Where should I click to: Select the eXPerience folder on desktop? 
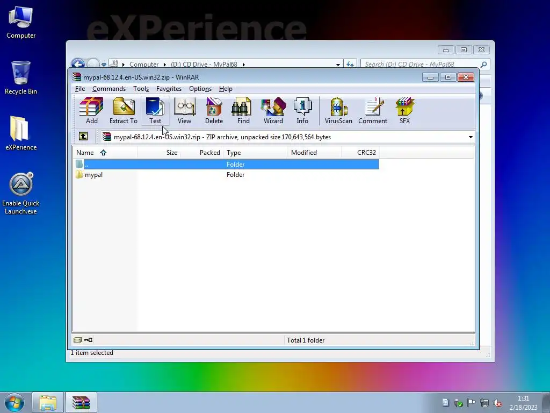click(x=21, y=133)
